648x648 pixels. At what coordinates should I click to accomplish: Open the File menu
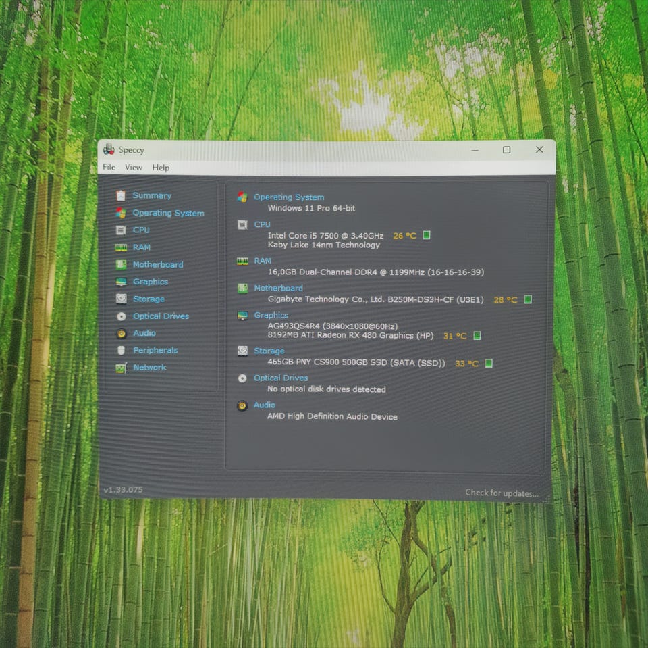pyautogui.click(x=109, y=167)
